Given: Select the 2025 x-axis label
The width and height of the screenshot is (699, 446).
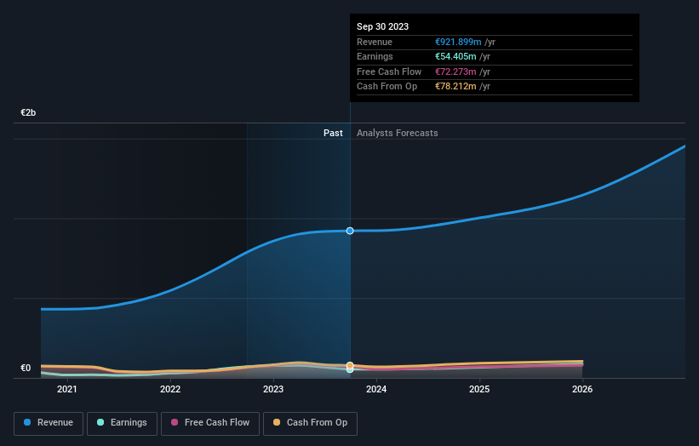Looking at the screenshot, I should (x=479, y=389).
